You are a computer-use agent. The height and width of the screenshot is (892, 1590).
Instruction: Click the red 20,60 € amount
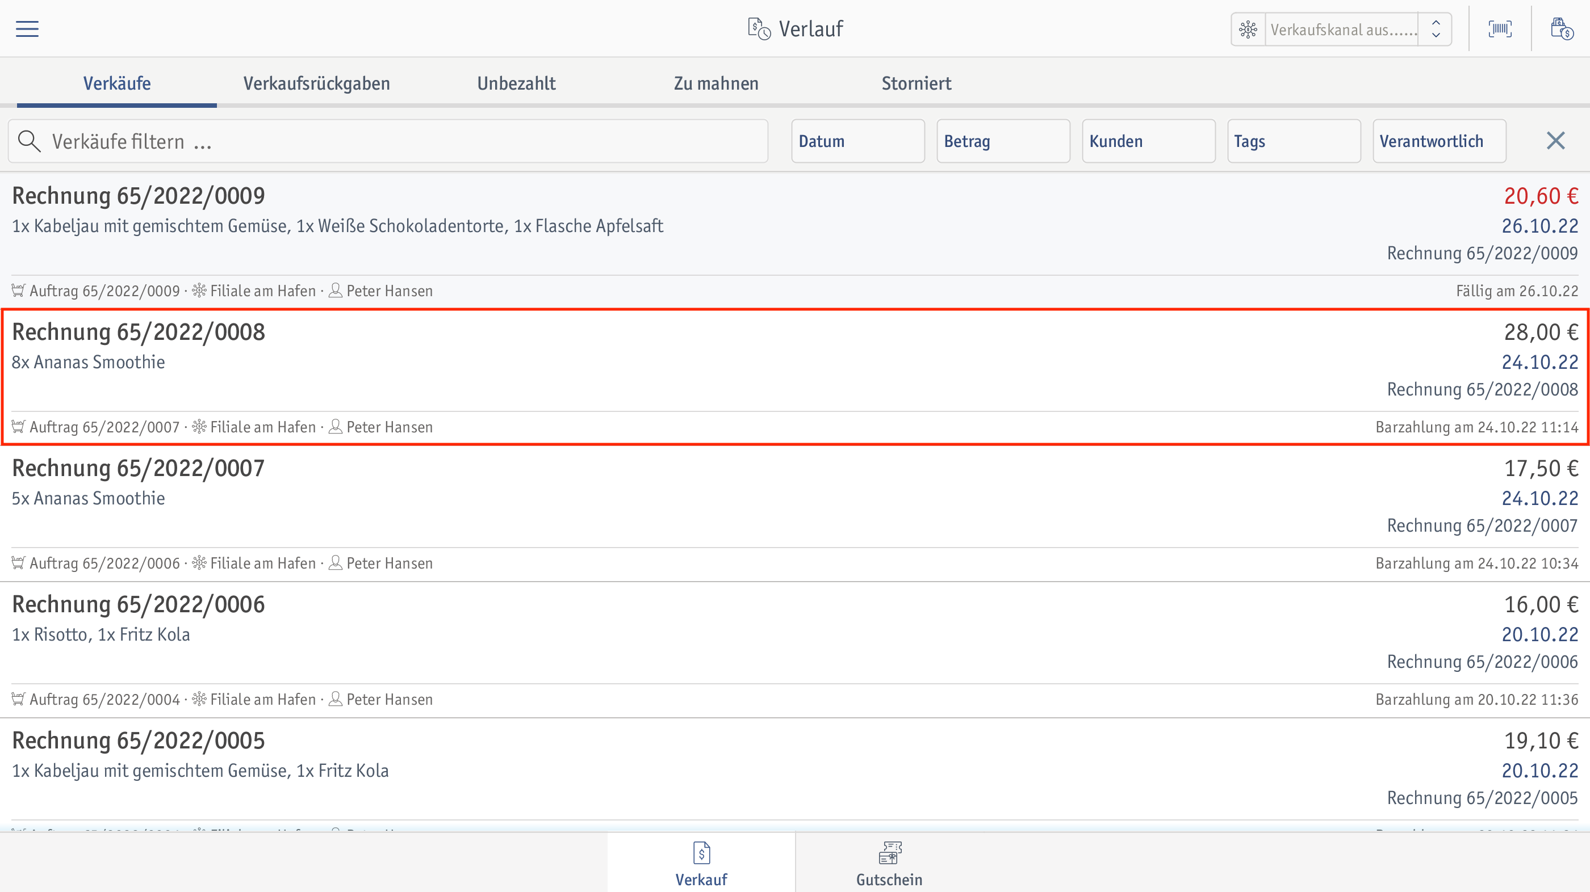(x=1541, y=196)
